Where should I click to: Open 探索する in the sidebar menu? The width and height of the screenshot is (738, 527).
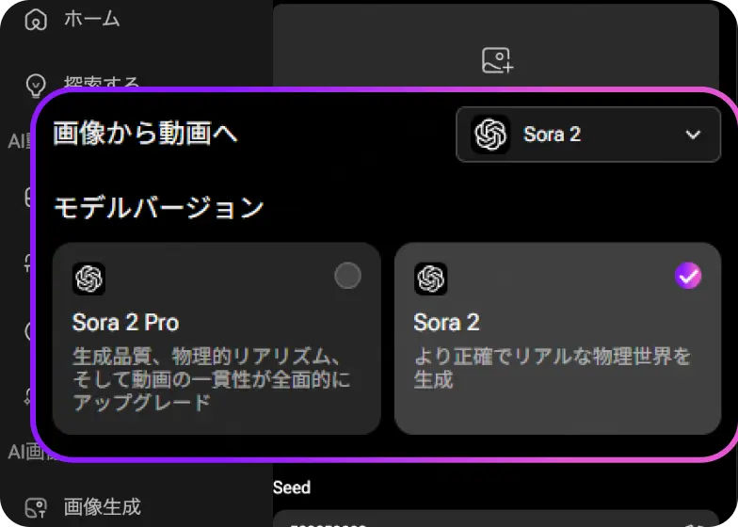(102, 85)
